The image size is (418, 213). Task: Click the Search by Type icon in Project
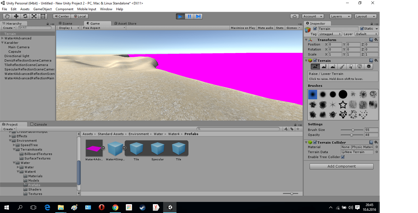(x=286, y=129)
